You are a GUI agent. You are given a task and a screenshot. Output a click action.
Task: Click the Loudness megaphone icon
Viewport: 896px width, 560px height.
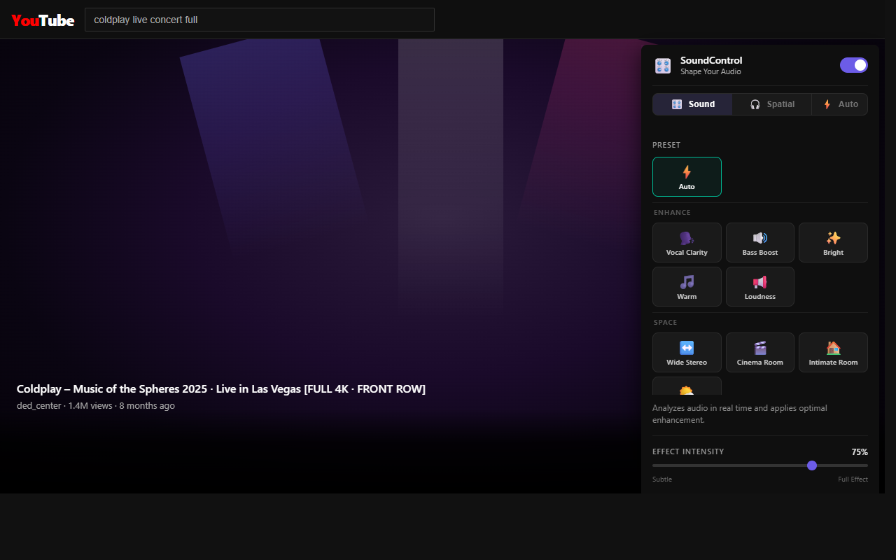click(x=760, y=282)
